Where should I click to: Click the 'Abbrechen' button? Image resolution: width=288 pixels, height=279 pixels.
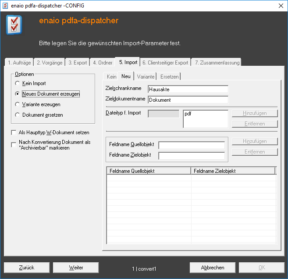pyautogui.click(x=213, y=267)
